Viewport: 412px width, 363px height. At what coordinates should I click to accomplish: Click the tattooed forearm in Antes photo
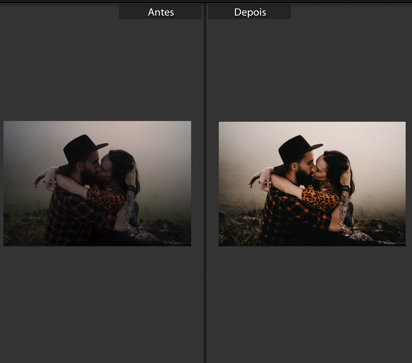click(x=128, y=209)
